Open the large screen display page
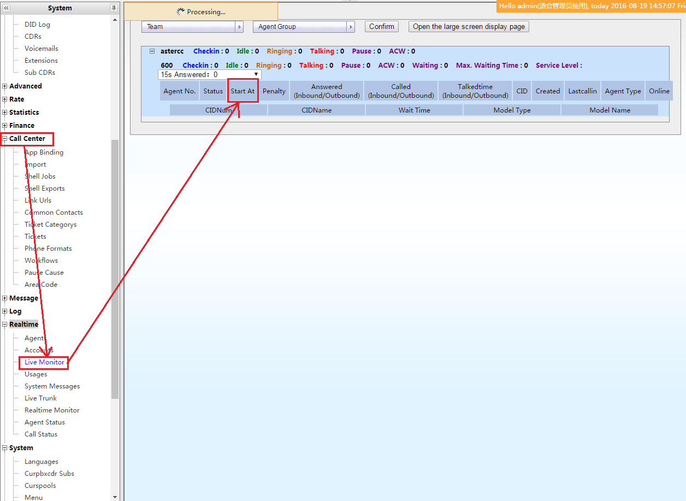Image resolution: width=686 pixels, height=501 pixels. point(469,27)
